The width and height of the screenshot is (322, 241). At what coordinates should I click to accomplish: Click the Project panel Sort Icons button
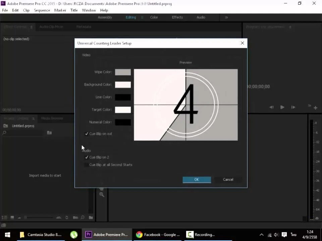pos(67,218)
